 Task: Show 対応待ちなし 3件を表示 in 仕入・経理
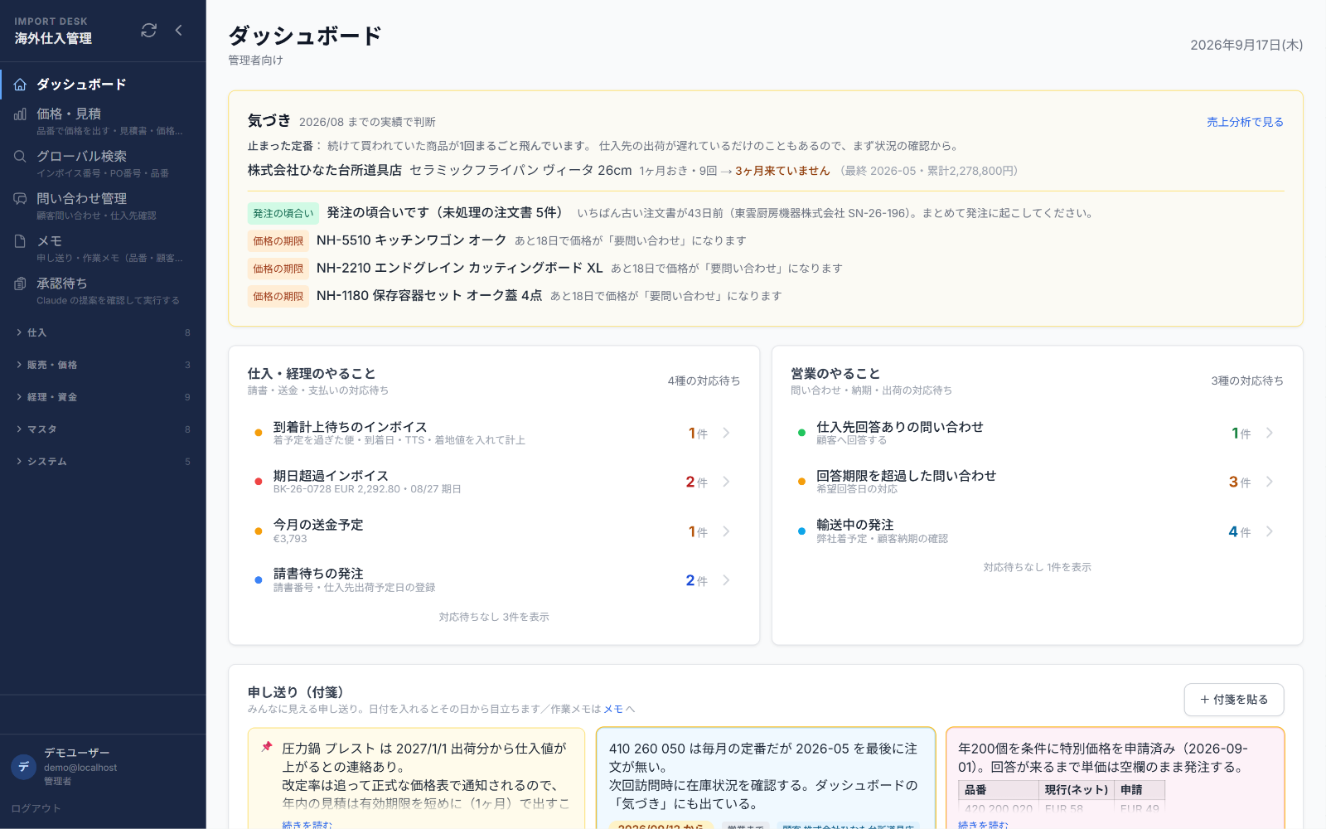(494, 617)
